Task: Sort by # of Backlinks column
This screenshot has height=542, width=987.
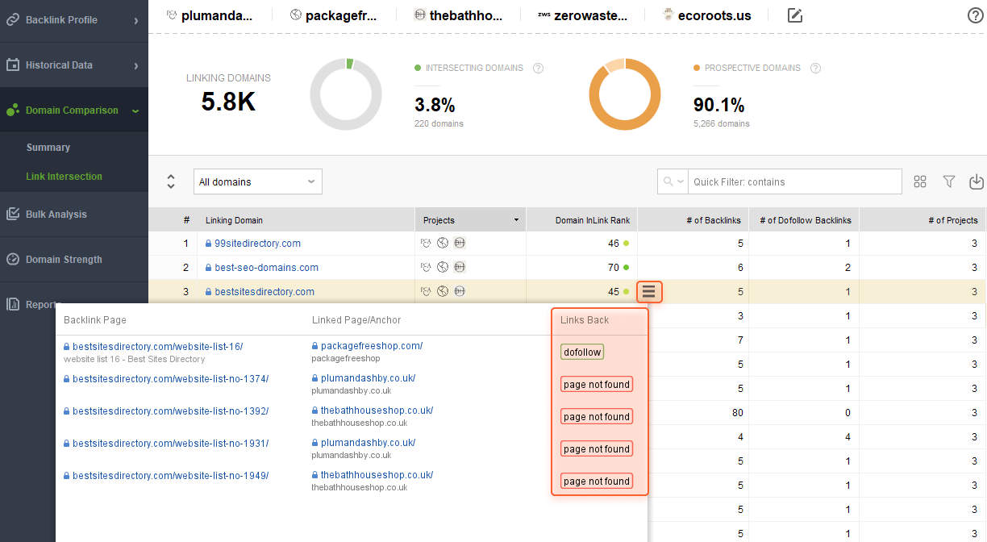Action: point(714,220)
